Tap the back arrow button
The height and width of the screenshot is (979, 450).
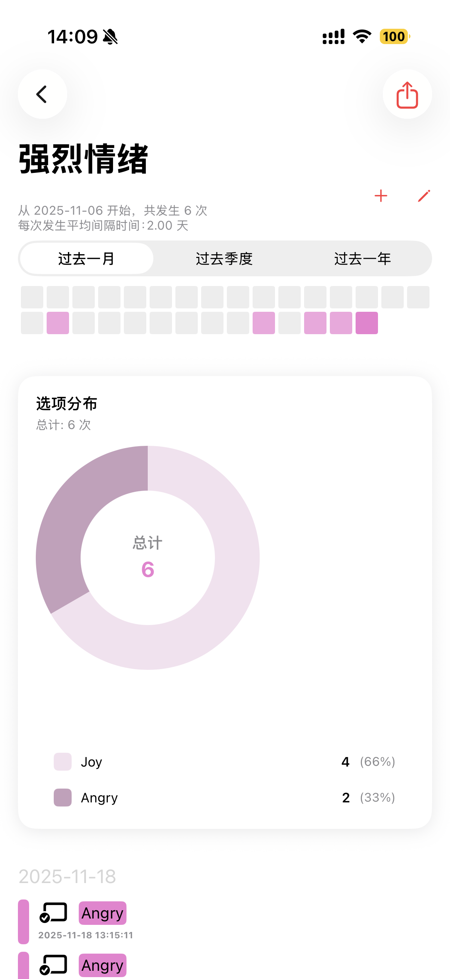(x=42, y=94)
